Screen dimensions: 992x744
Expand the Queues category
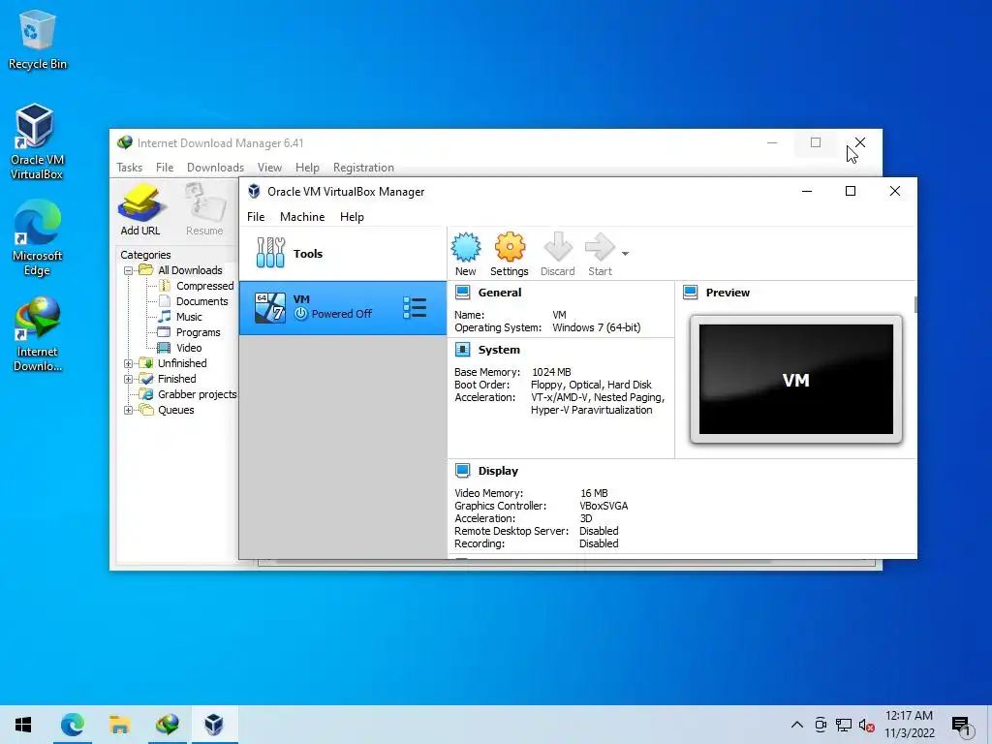[x=129, y=410]
